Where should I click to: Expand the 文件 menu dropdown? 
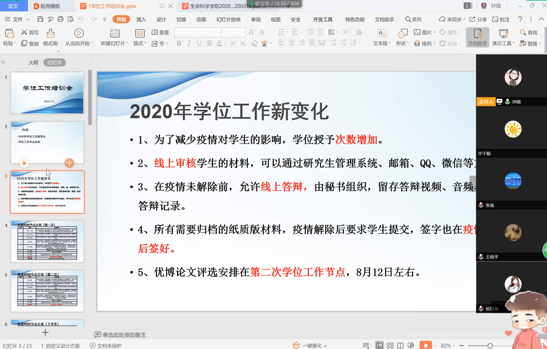pos(27,20)
